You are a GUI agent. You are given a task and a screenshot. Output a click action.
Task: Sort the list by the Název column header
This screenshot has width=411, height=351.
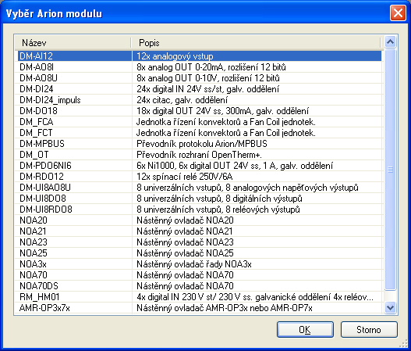pyautogui.click(x=73, y=42)
